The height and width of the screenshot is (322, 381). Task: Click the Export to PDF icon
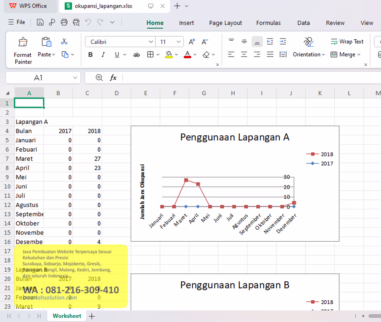[52, 22]
